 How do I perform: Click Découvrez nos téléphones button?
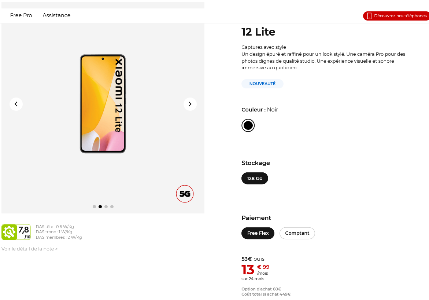coord(400,16)
